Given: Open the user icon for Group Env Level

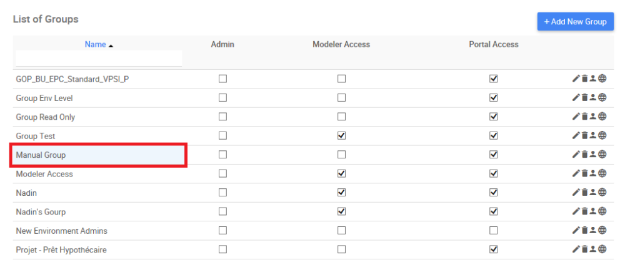Looking at the screenshot, I should 593,98.
